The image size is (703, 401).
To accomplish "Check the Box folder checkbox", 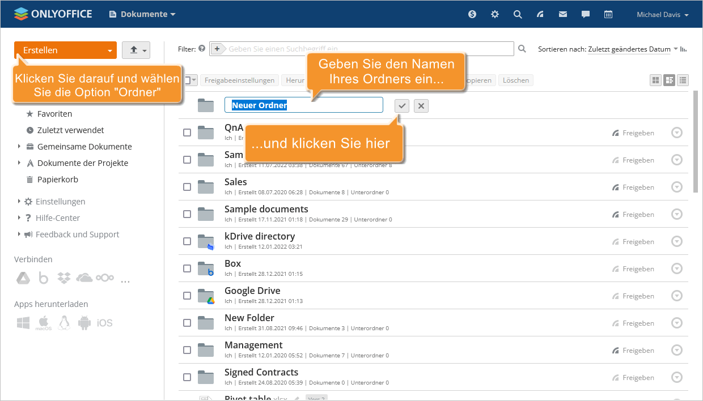I will [x=187, y=268].
